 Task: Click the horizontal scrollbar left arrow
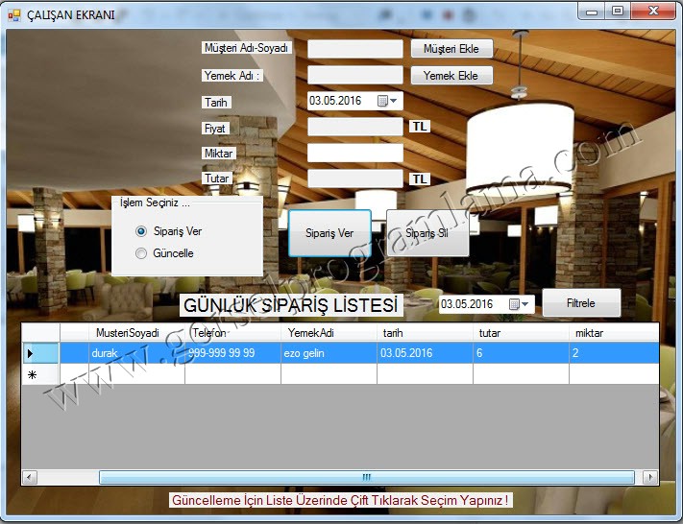coord(30,477)
